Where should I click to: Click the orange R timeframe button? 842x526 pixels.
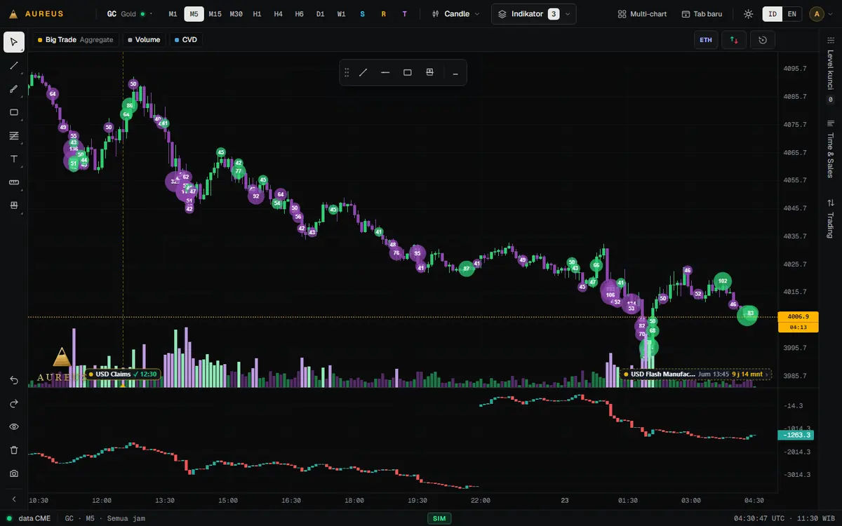point(384,14)
